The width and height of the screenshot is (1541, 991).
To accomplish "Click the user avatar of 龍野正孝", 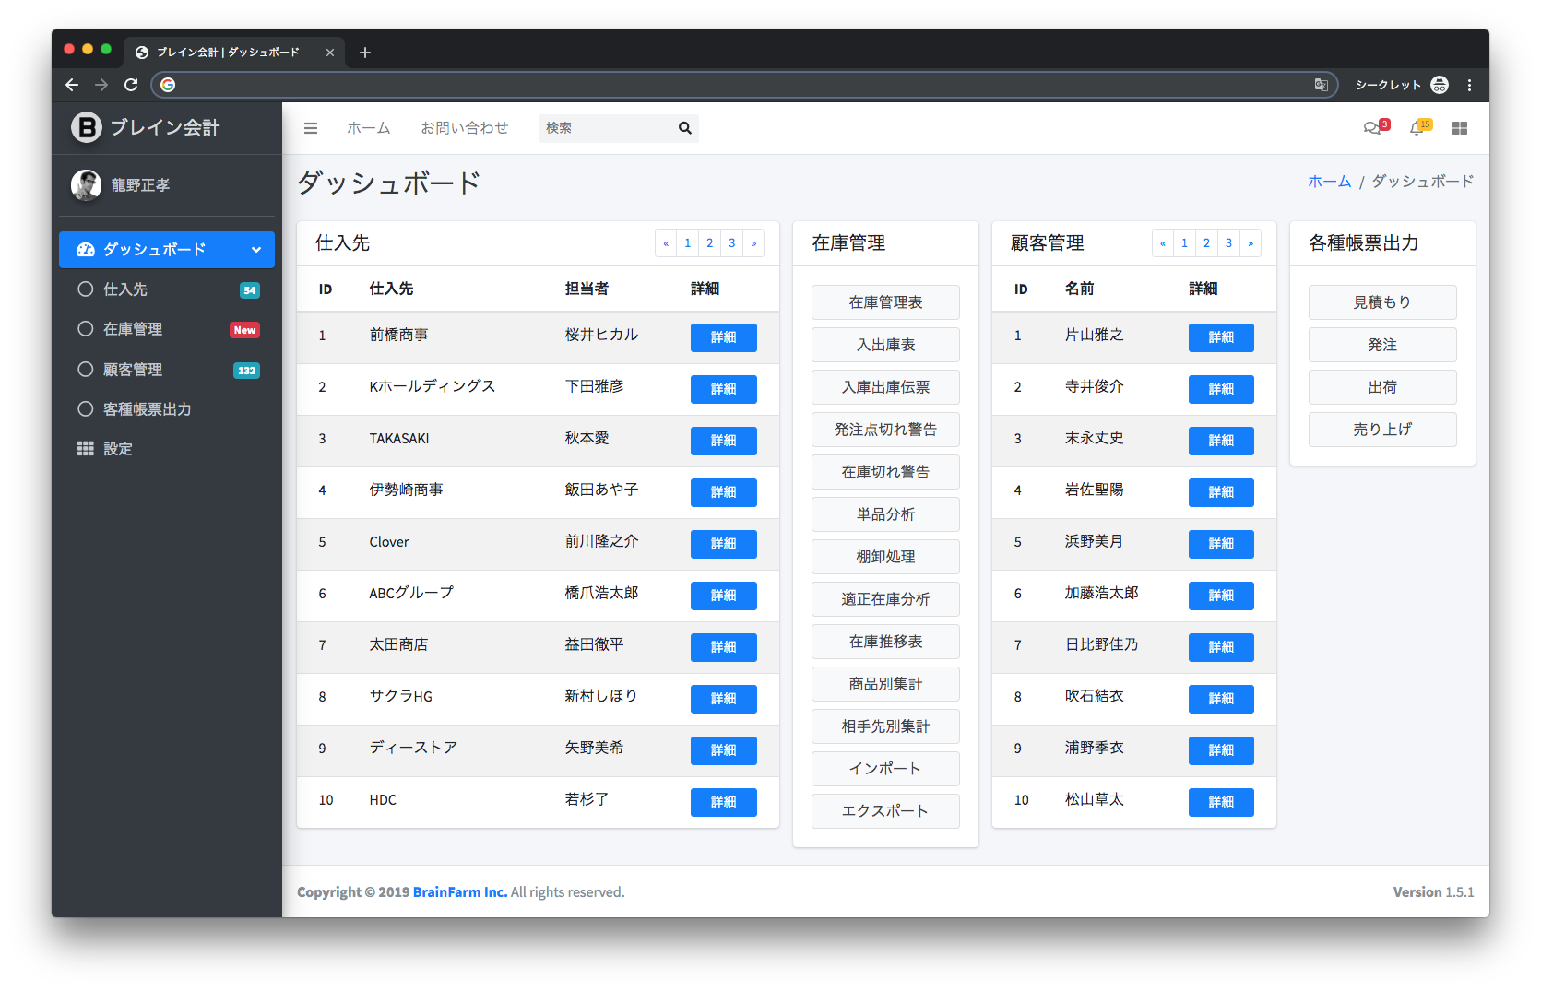I will [86, 184].
